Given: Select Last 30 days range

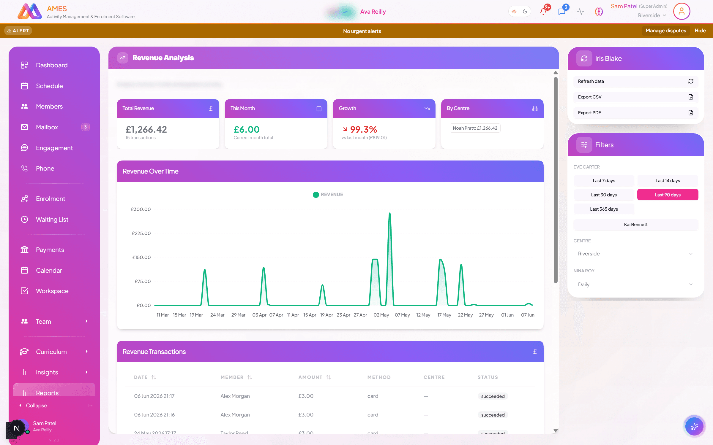Looking at the screenshot, I should [x=604, y=195].
